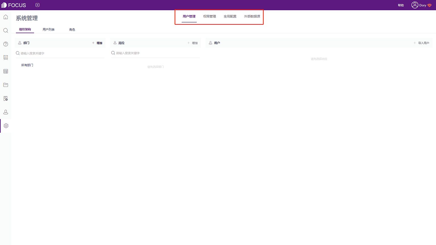
Task: Click the Dory user avatar icon
Action: click(x=415, y=5)
